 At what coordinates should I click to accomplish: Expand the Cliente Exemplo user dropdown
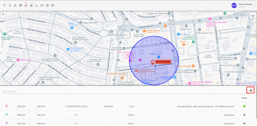[255, 5]
